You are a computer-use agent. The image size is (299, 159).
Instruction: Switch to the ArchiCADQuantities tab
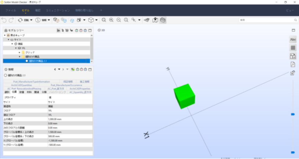point(21,85)
